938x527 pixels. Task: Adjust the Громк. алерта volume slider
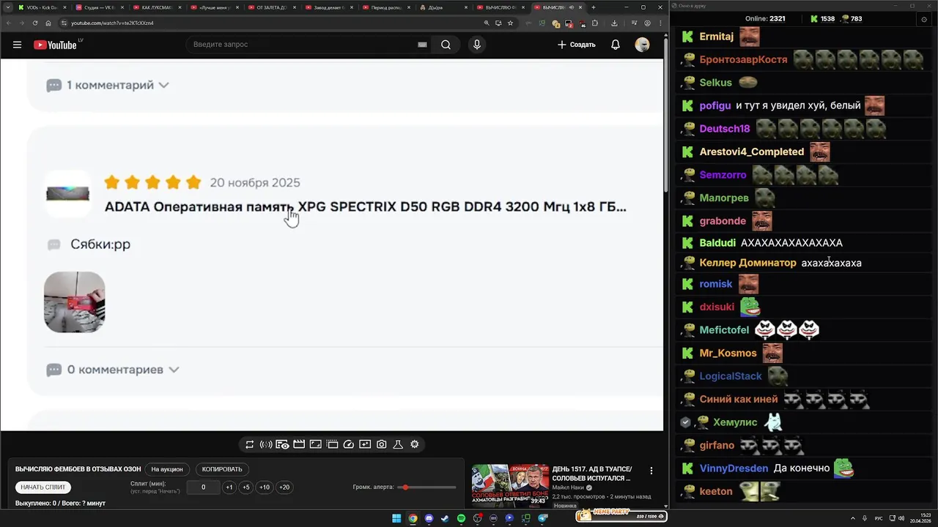point(428,487)
